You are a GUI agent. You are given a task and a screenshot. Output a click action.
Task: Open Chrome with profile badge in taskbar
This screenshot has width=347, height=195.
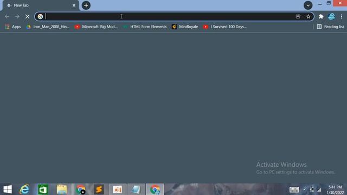point(81,190)
